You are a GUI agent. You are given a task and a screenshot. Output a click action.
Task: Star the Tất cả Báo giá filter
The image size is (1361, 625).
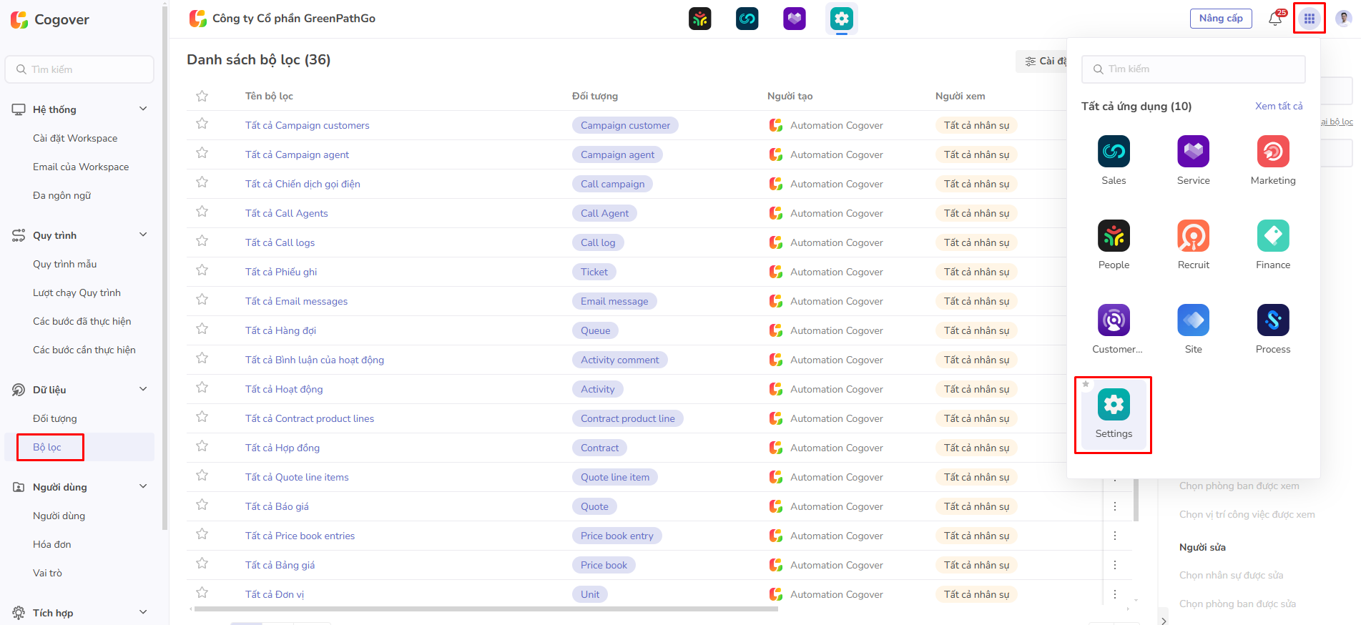point(202,505)
